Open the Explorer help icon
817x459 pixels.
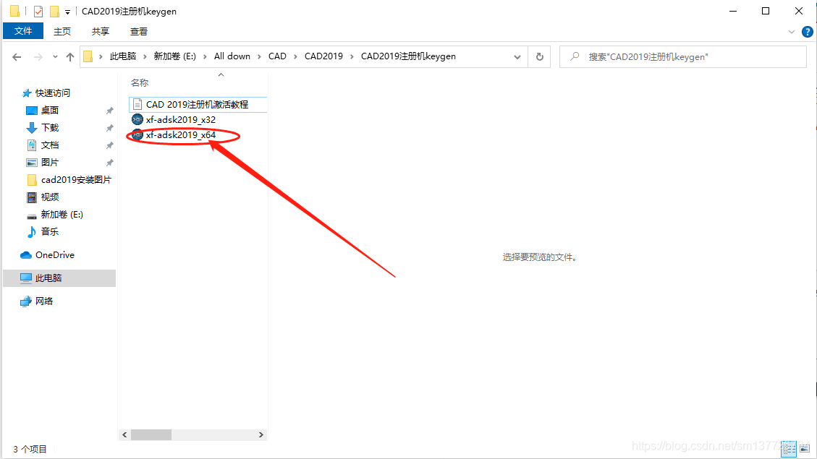coord(807,32)
